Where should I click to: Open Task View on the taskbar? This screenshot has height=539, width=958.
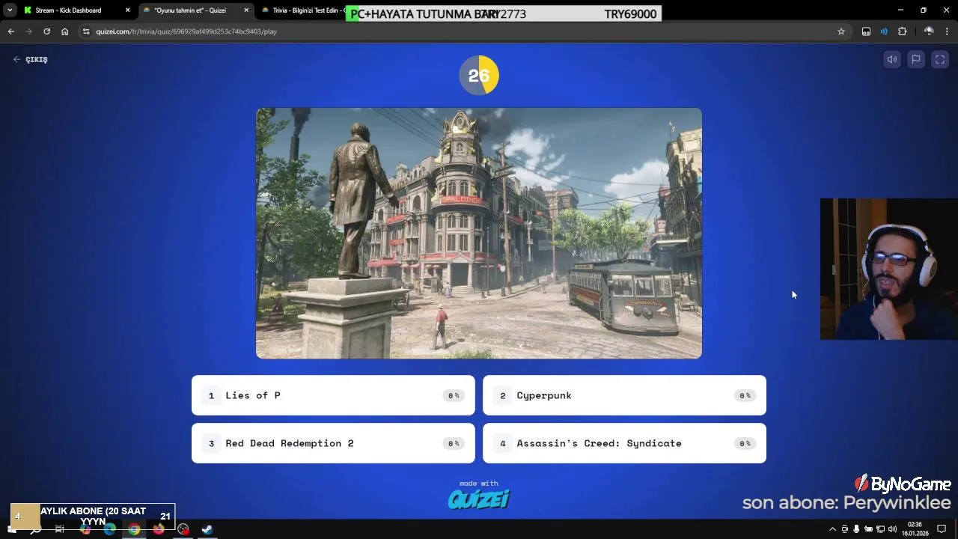click(60, 529)
